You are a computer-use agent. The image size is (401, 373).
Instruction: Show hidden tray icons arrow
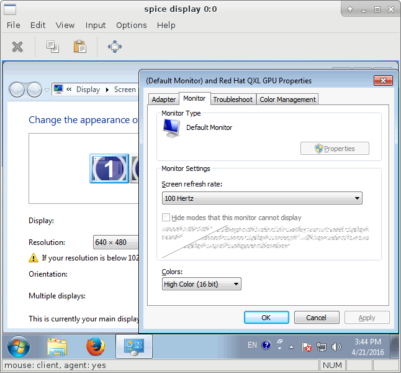click(x=291, y=346)
